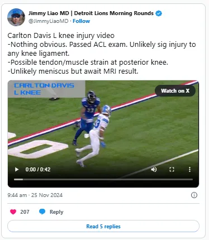
Task: Follow @JimmyLiaoMD
Action: tap(81, 21)
